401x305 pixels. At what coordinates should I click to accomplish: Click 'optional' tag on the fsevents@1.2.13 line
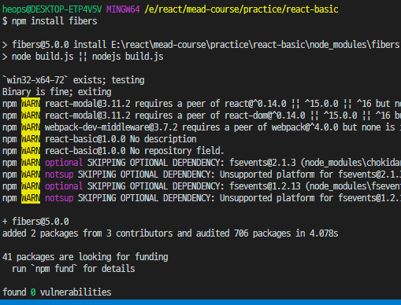pos(64,186)
